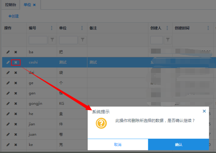Click the delete X icon for row ba
216x153 pixels.
pyautogui.click(x=16, y=52)
